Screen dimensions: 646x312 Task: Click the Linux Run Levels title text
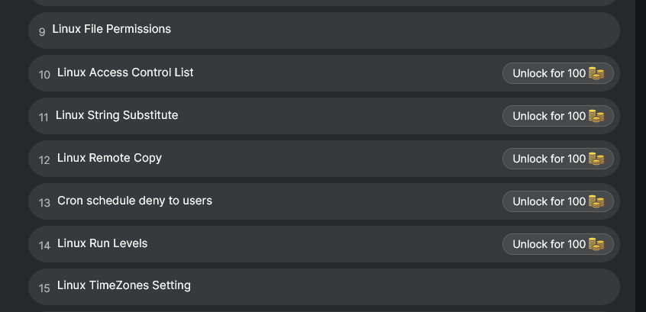click(x=102, y=243)
